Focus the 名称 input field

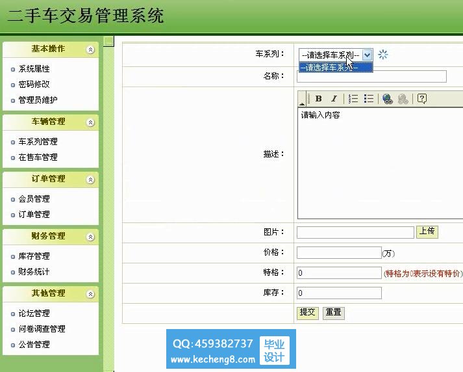[x=371, y=76]
